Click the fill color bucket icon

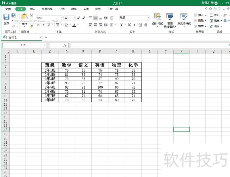click(66, 25)
